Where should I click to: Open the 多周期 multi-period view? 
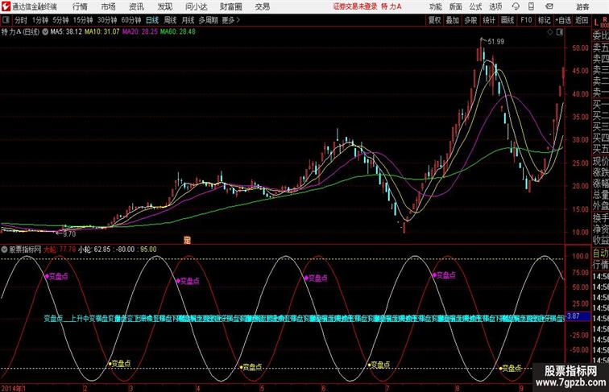click(208, 20)
